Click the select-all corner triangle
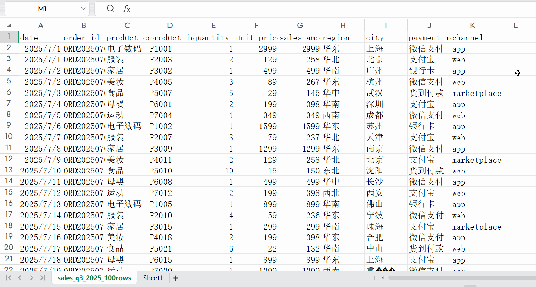The image size is (536, 287). coord(9,26)
